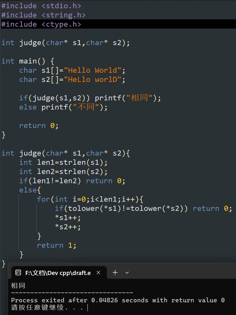Screen dimensions: 236x315
Task: Click the return 0; line in main
Action: pos(39,125)
